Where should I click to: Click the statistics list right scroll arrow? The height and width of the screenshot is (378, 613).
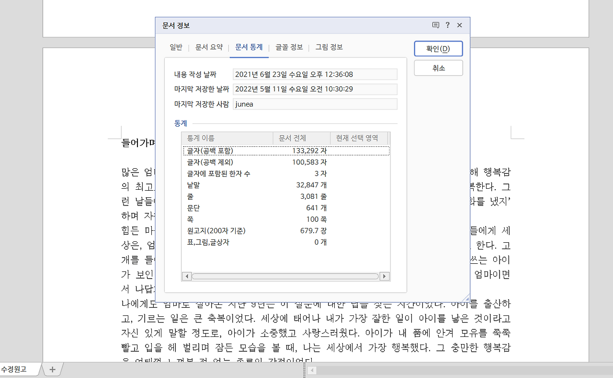[x=384, y=276]
